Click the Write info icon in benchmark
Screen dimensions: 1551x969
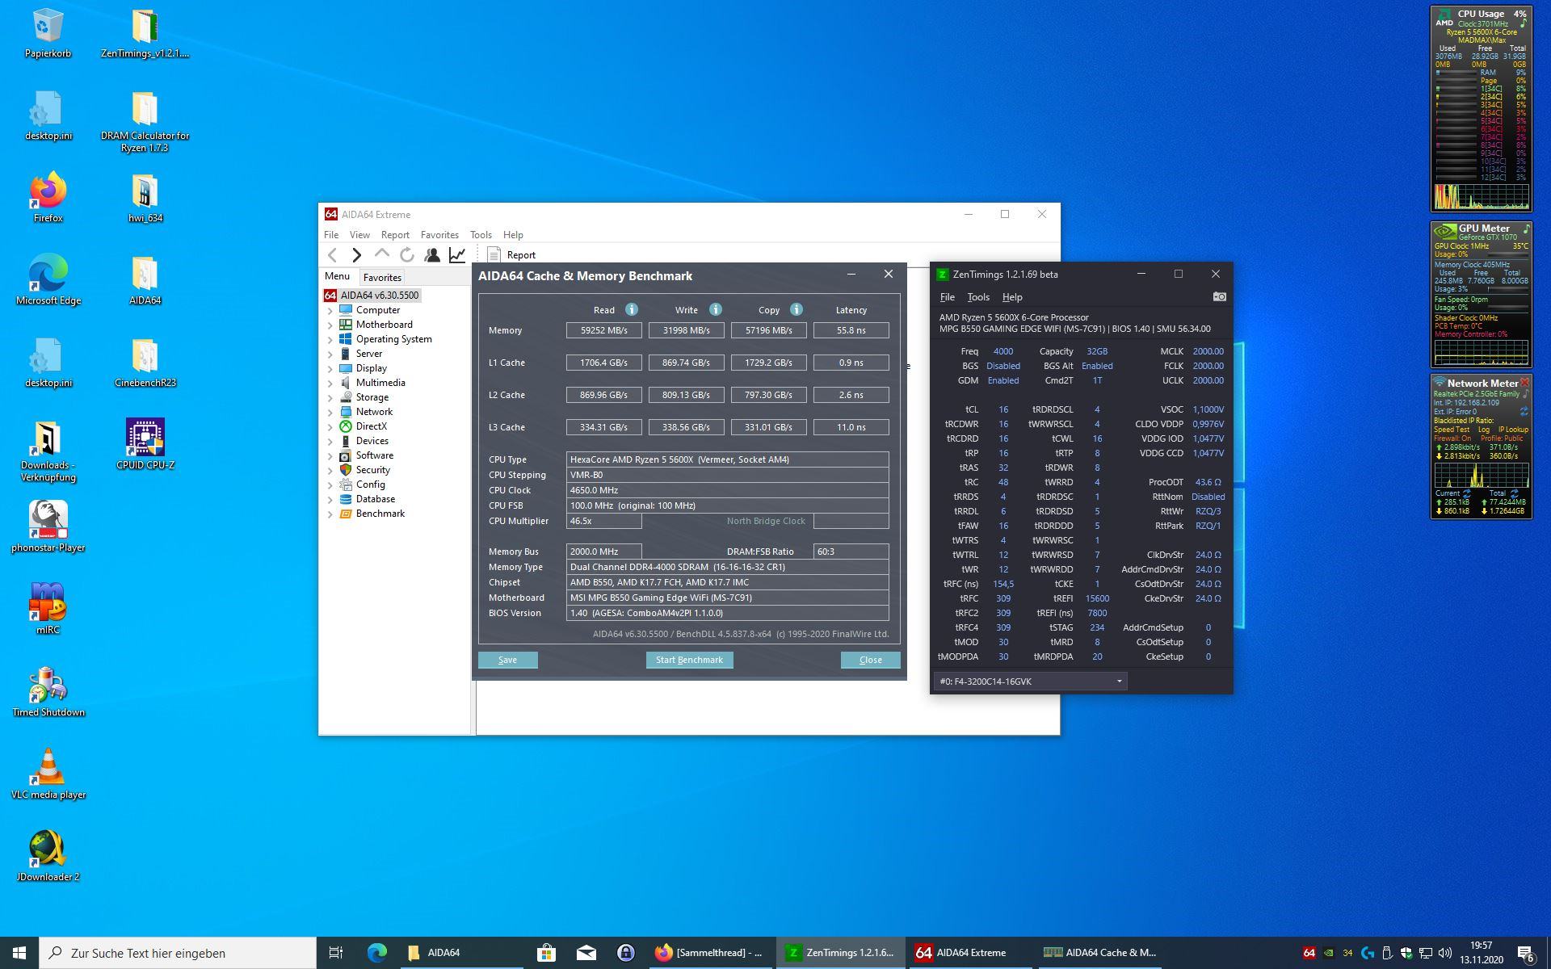(x=715, y=309)
